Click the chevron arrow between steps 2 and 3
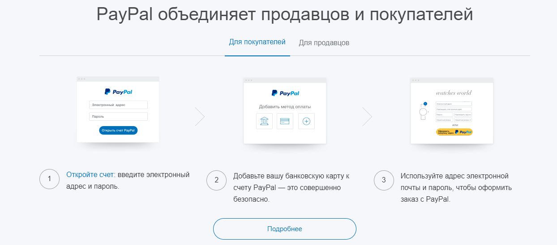 [x=367, y=117]
